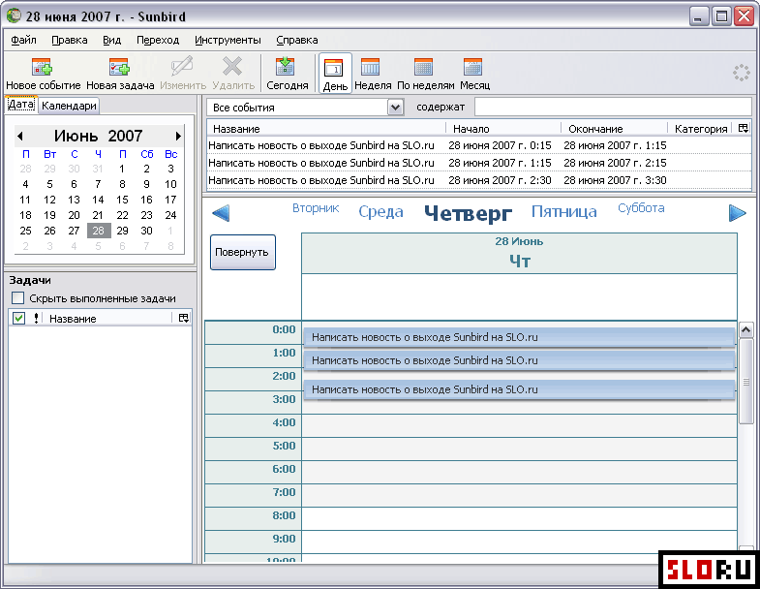Jump to Среда in day navigator
The image size is (760, 589).
point(380,211)
